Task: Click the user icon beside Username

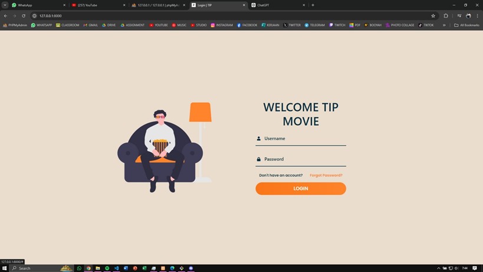Action: pos(258,139)
